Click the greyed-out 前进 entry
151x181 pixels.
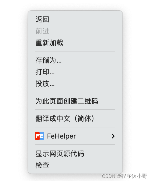(x=75, y=31)
